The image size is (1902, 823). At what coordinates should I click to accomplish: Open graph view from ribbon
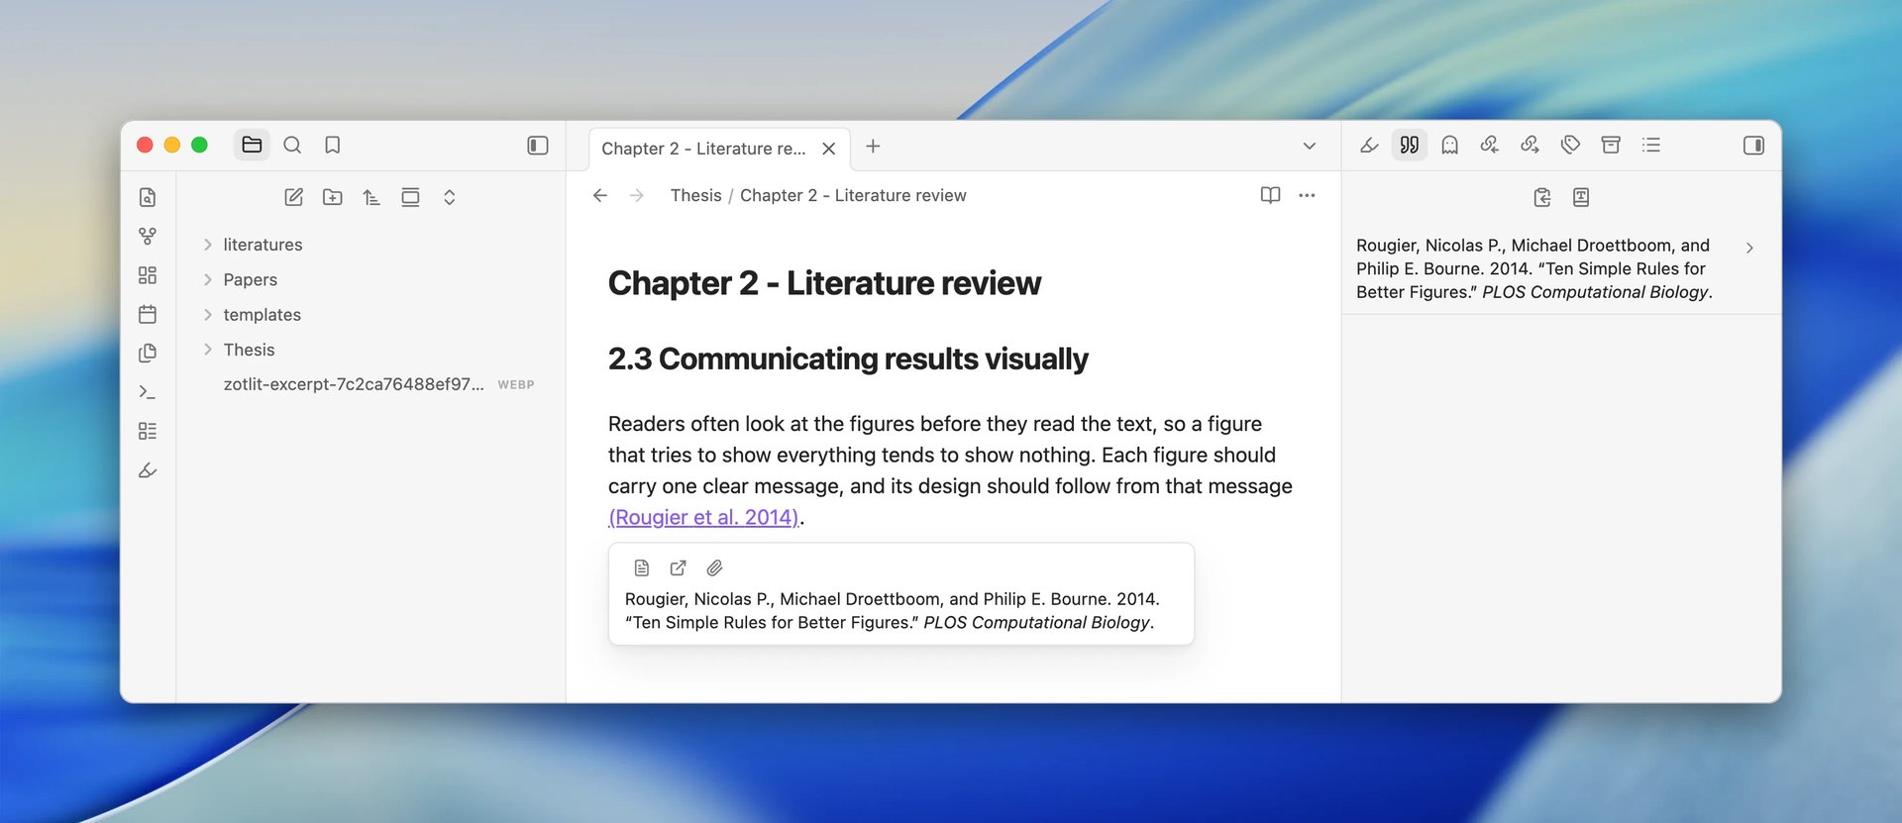(148, 236)
